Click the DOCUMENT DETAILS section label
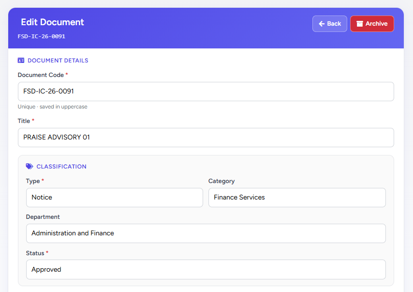This screenshot has height=292, width=413. click(x=58, y=61)
